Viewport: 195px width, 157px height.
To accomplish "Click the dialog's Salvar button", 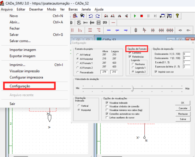I will click(183, 119).
